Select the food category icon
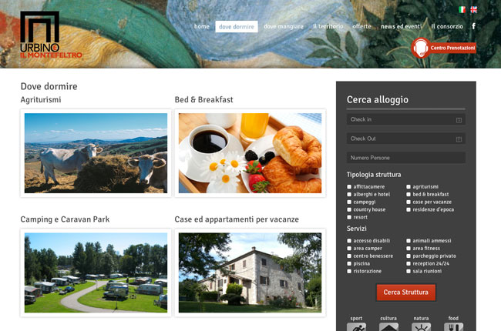This screenshot has height=331, width=501. (453, 327)
